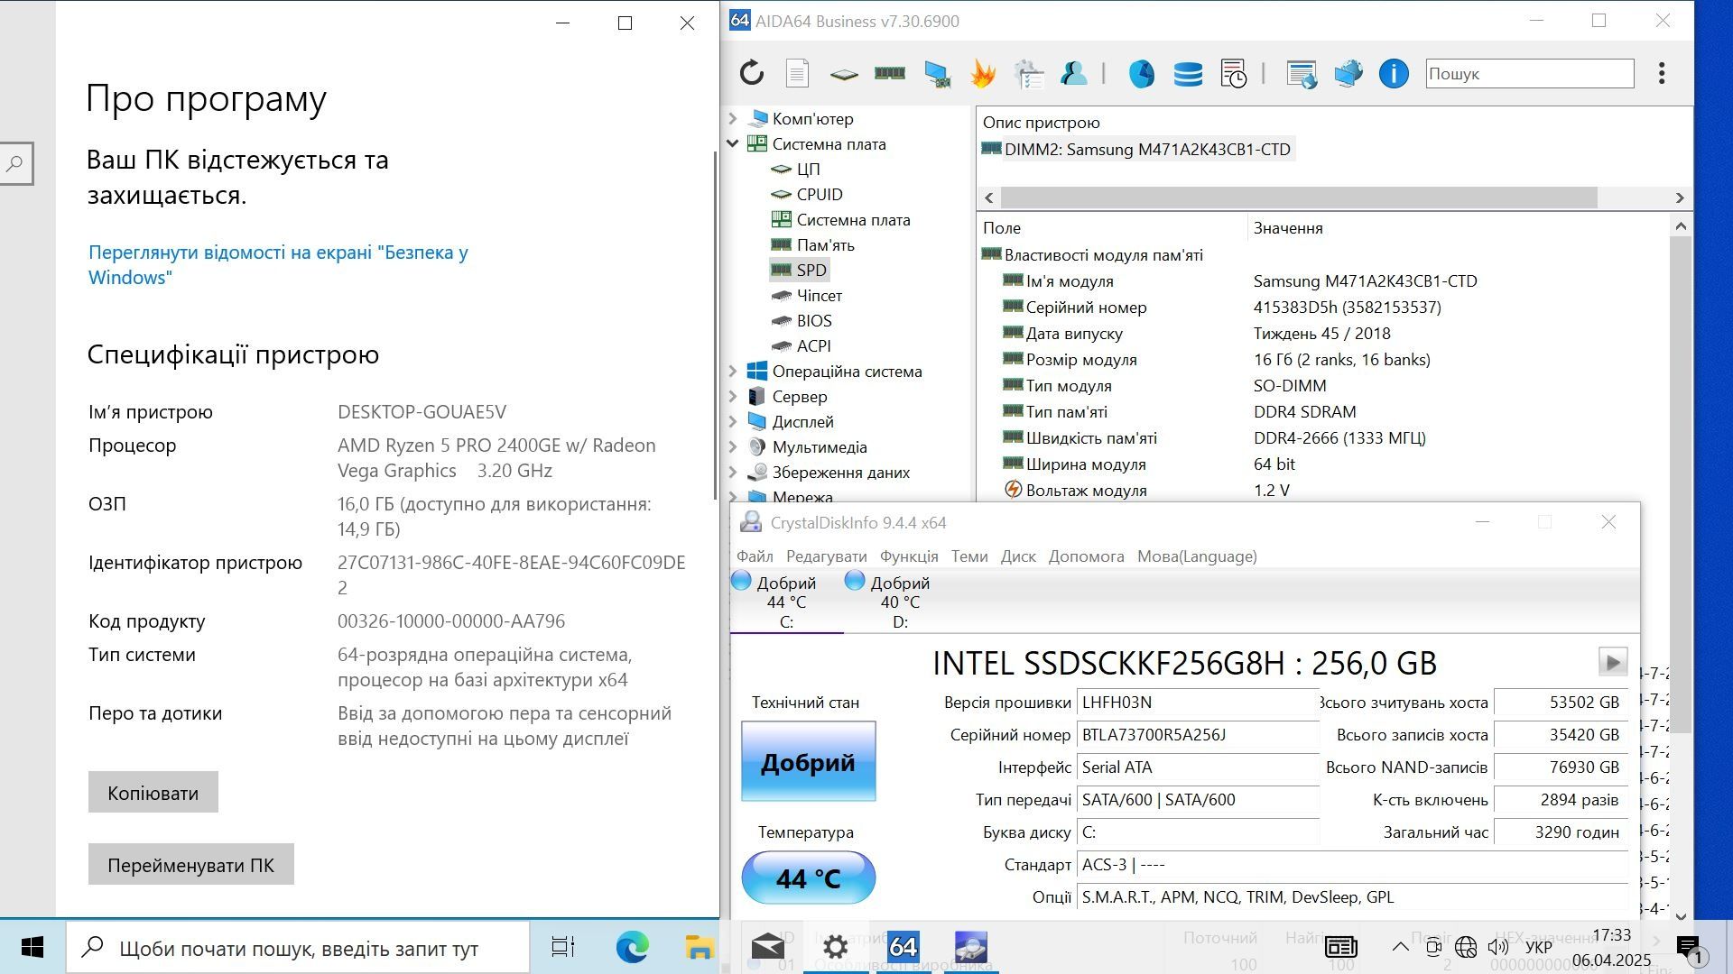Open the AIDA64 report page icon
Screen dimensions: 1733x974
(797, 73)
